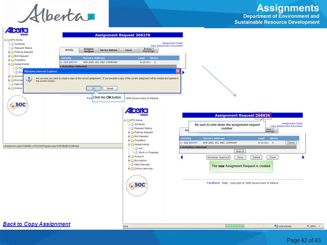Image resolution: width=327 pixels, height=245 pixels.
Task: Expand Bid Request in the lower tree
Action: coord(129,136)
